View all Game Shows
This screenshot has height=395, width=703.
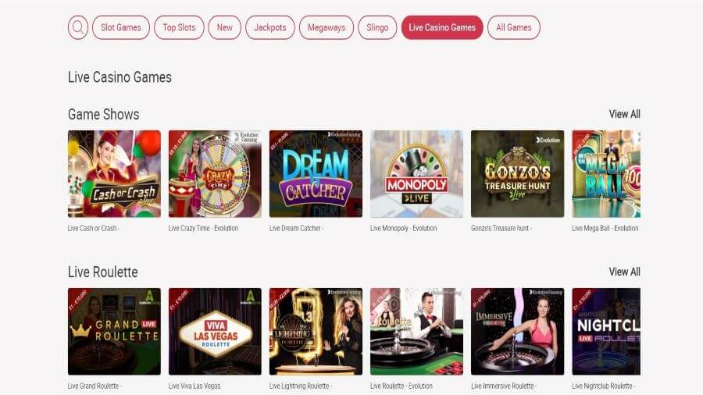pos(625,114)
